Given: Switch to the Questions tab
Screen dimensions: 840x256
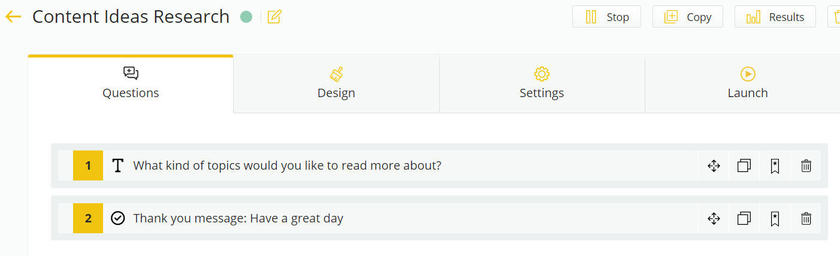Looking at the screenshot, I should pyautogui.click(x=131, y=84).
